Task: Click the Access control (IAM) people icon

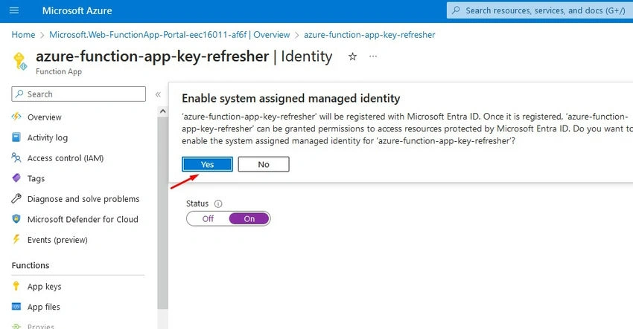Action: click(16, 158)
